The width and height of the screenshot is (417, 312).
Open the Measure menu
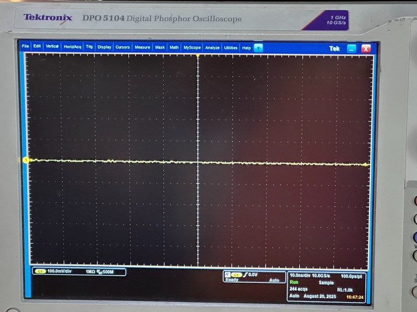(x=142, y=47)
